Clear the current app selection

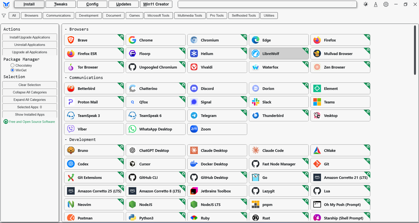(x=30, y=85)
